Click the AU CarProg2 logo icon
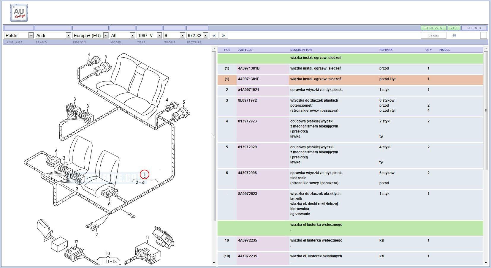The width and height of the screenshot is (491, 268). [x=19, y=13]
